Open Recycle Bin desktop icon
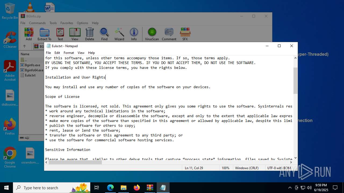This screenshot has height=193, width=344. [x=10, y=11]
